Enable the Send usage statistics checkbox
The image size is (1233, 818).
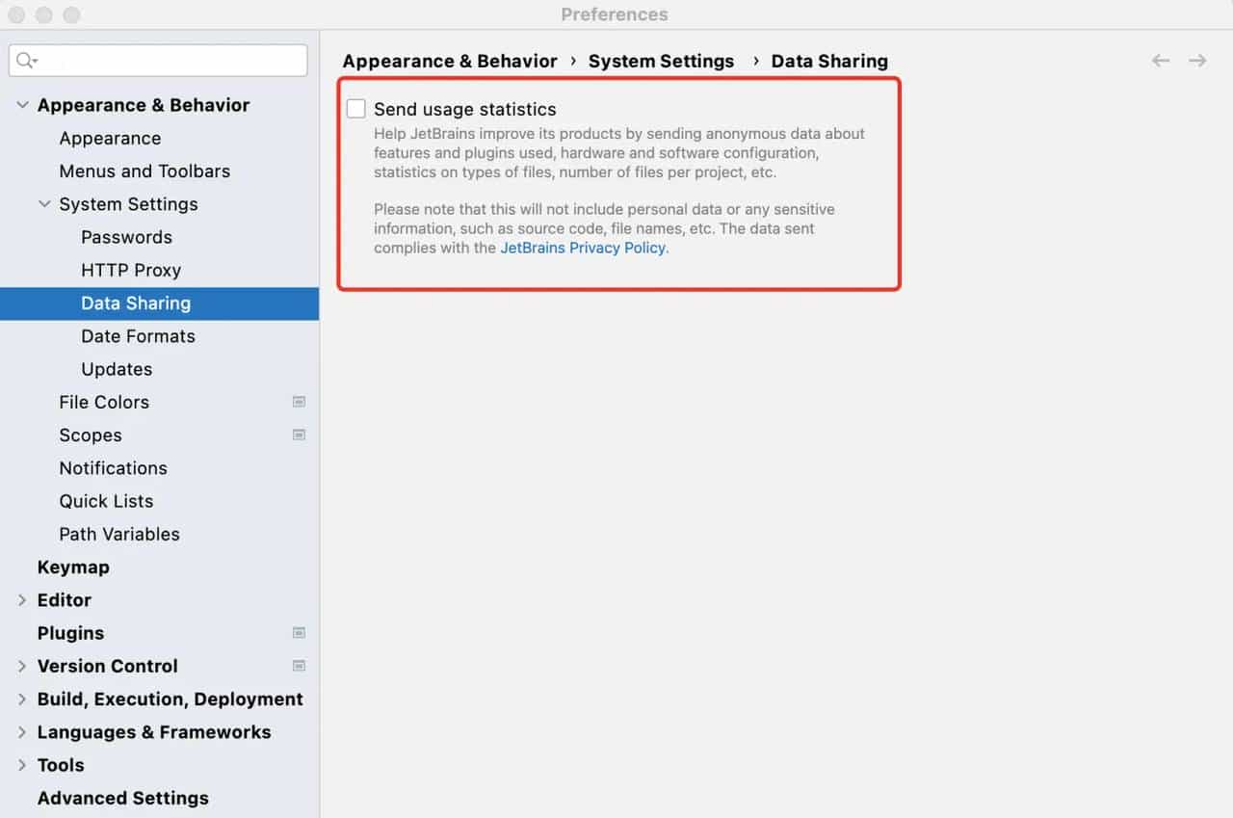tap(355, 108)
